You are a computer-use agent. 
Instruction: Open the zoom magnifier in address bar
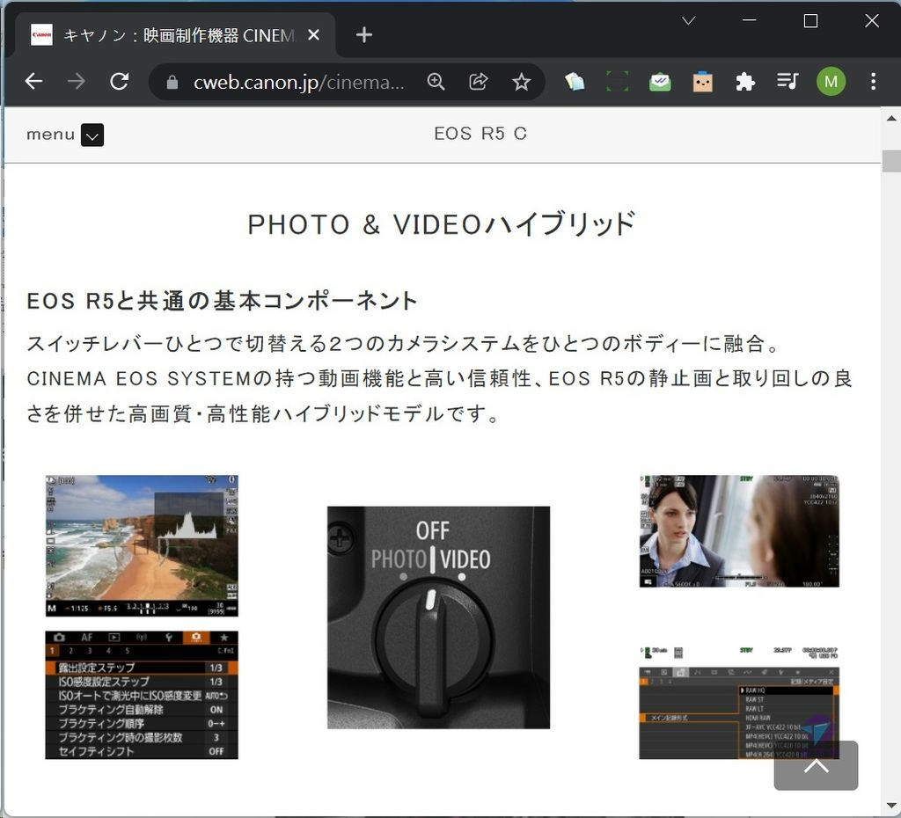point(436,82)
